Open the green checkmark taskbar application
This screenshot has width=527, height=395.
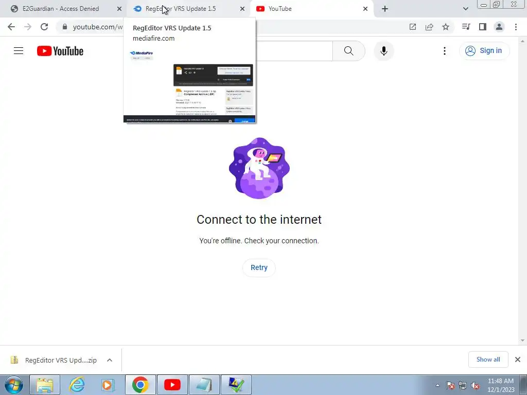pyautogui.click(x=236, y=385)
